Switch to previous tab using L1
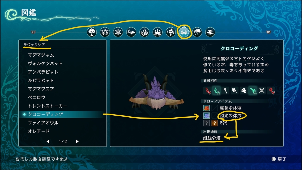The image size is (302, 170). 33,32
